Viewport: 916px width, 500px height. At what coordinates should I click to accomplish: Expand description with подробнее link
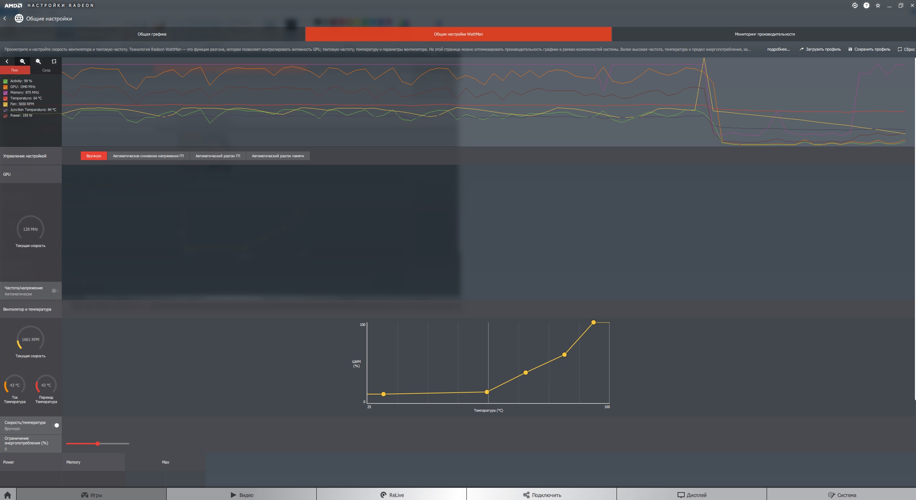[778, 49]
